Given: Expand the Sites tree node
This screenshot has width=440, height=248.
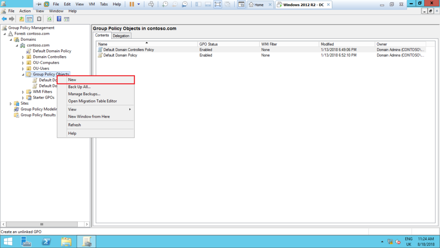Looking at the screenshot, I should [11, 104].
